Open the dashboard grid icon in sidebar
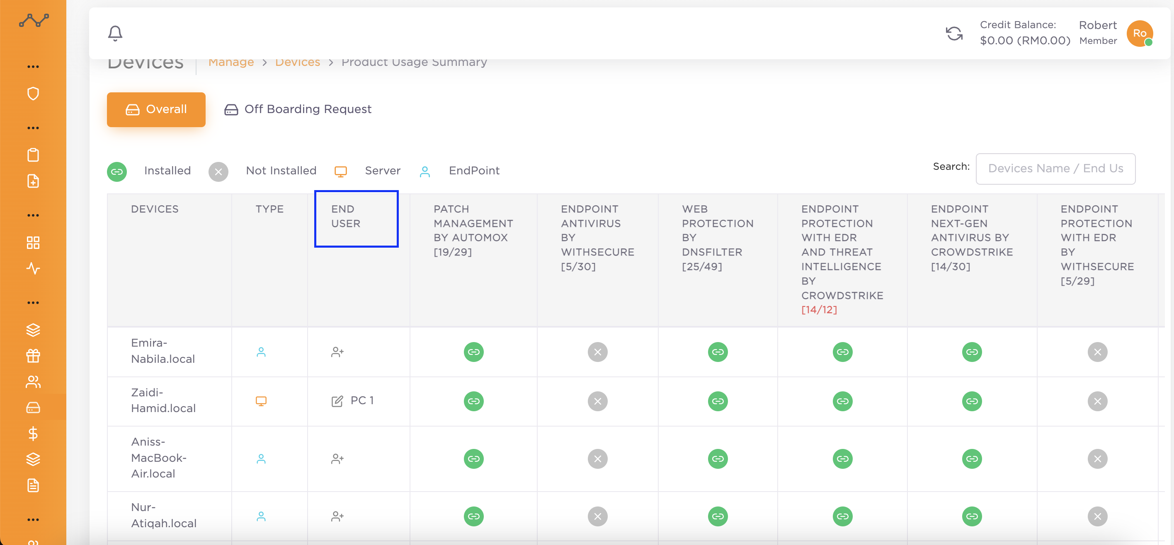Screen dimensions: 1174x545 (33, 243)
